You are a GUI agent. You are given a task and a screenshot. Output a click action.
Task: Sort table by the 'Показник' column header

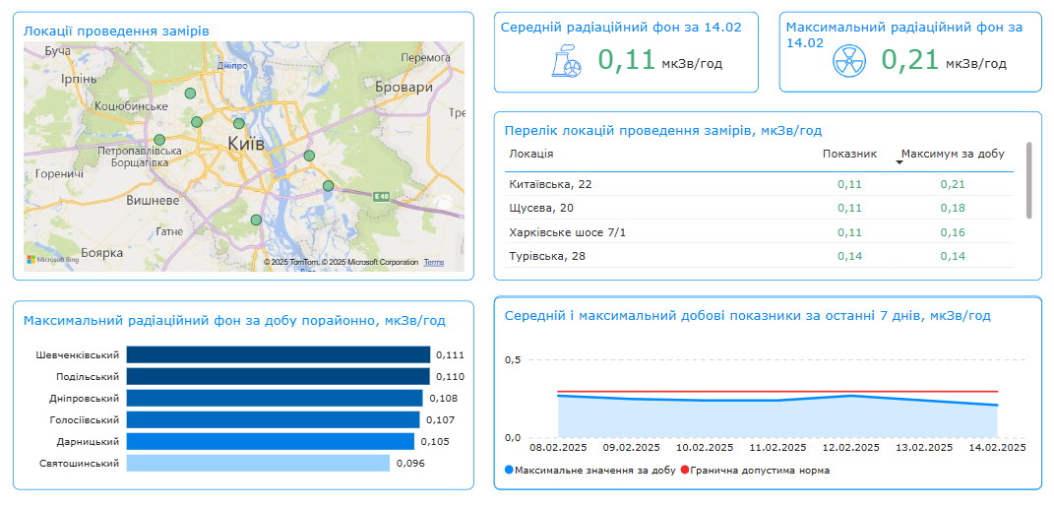[x=848, y=155]
